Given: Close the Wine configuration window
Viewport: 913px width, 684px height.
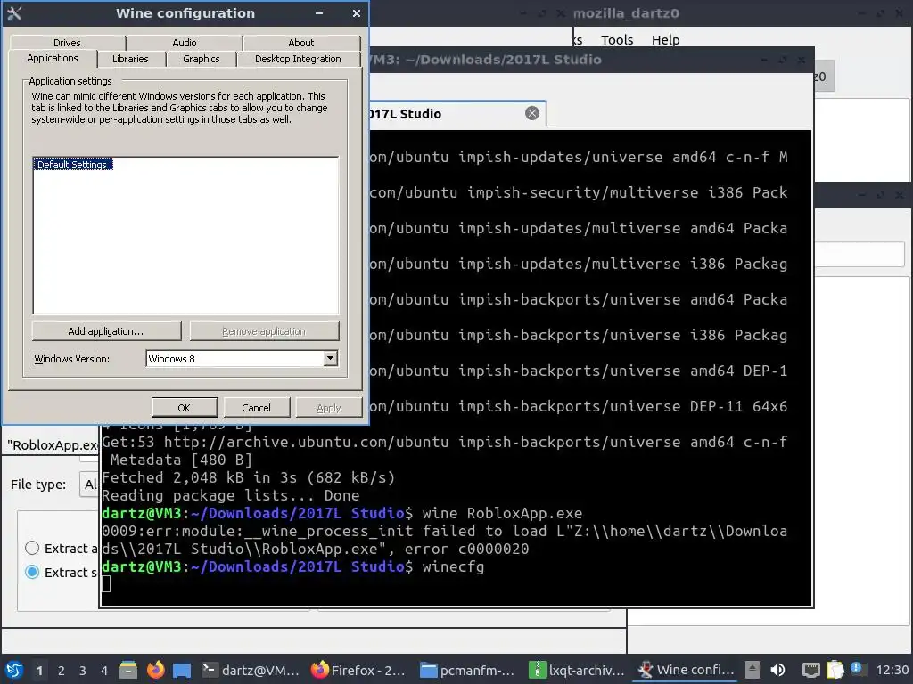Looking at the screenshot, I should 357,13.
